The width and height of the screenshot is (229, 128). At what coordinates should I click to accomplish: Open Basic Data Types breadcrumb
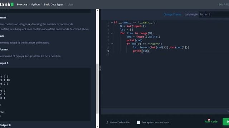click(x=54, y=5)
